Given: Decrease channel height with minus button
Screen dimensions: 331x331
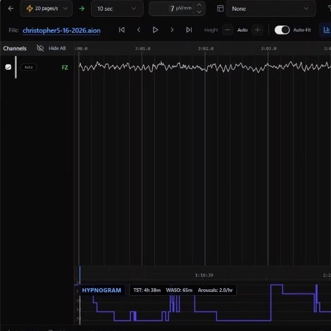Looking at the screenshot, I should pos(227,30).
